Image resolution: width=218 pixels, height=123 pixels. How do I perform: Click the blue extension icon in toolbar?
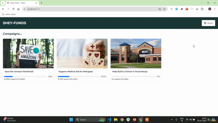176,9
